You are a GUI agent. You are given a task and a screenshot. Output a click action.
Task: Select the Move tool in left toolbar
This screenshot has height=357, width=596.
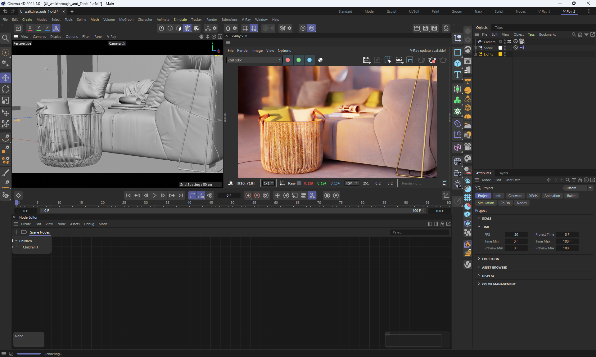6,78
